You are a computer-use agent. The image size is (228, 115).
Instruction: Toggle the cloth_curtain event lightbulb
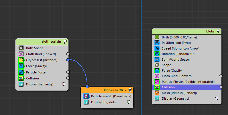tap(65, 42)
